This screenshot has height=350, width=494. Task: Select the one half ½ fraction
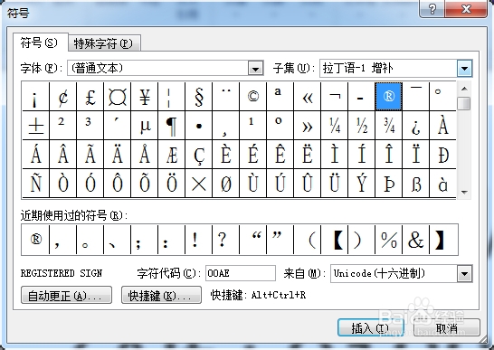pyautogui.click(x=361, y=126)
